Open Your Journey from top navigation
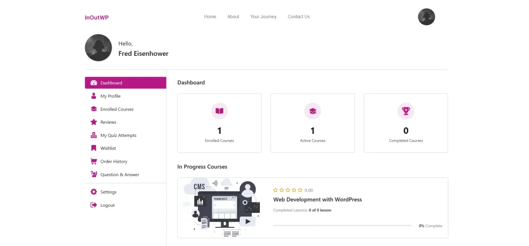 pyautogui.click(x=263, y=17)
